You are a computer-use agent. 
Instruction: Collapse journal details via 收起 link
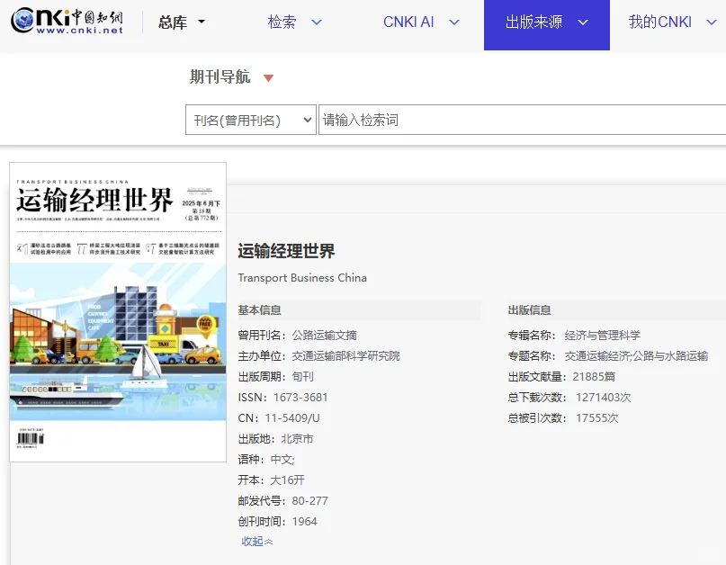point(255,543)
